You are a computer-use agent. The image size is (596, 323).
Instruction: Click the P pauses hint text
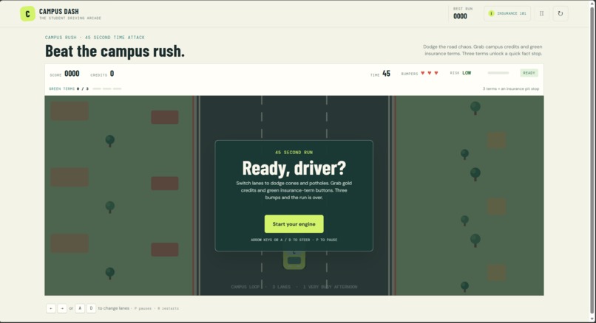pyautogui.click(x=143, y=308)
